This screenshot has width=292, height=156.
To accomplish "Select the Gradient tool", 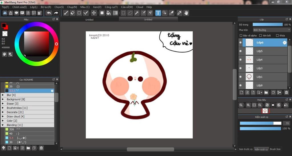I will point(115,13).
